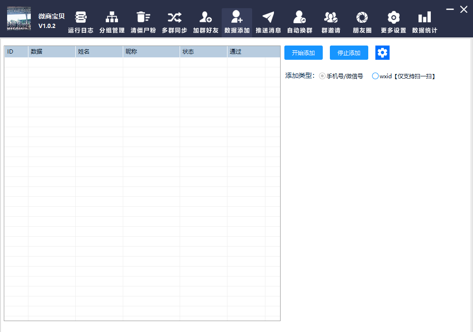Select the 清僵尸粉 trash icon
This screenshot has width=473, height=332.
pyautogui.click(x=143, y=18)
